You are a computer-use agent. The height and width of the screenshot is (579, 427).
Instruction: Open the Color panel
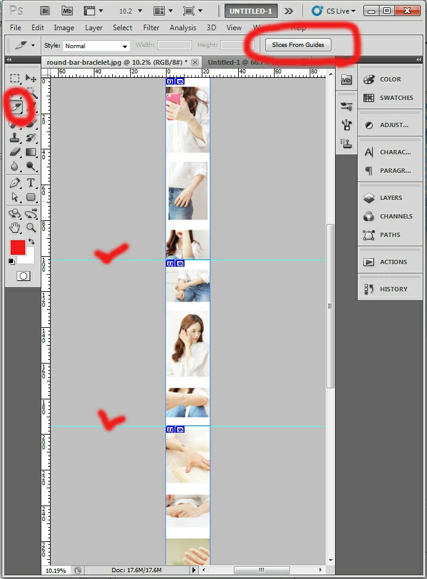coord(390,80)
